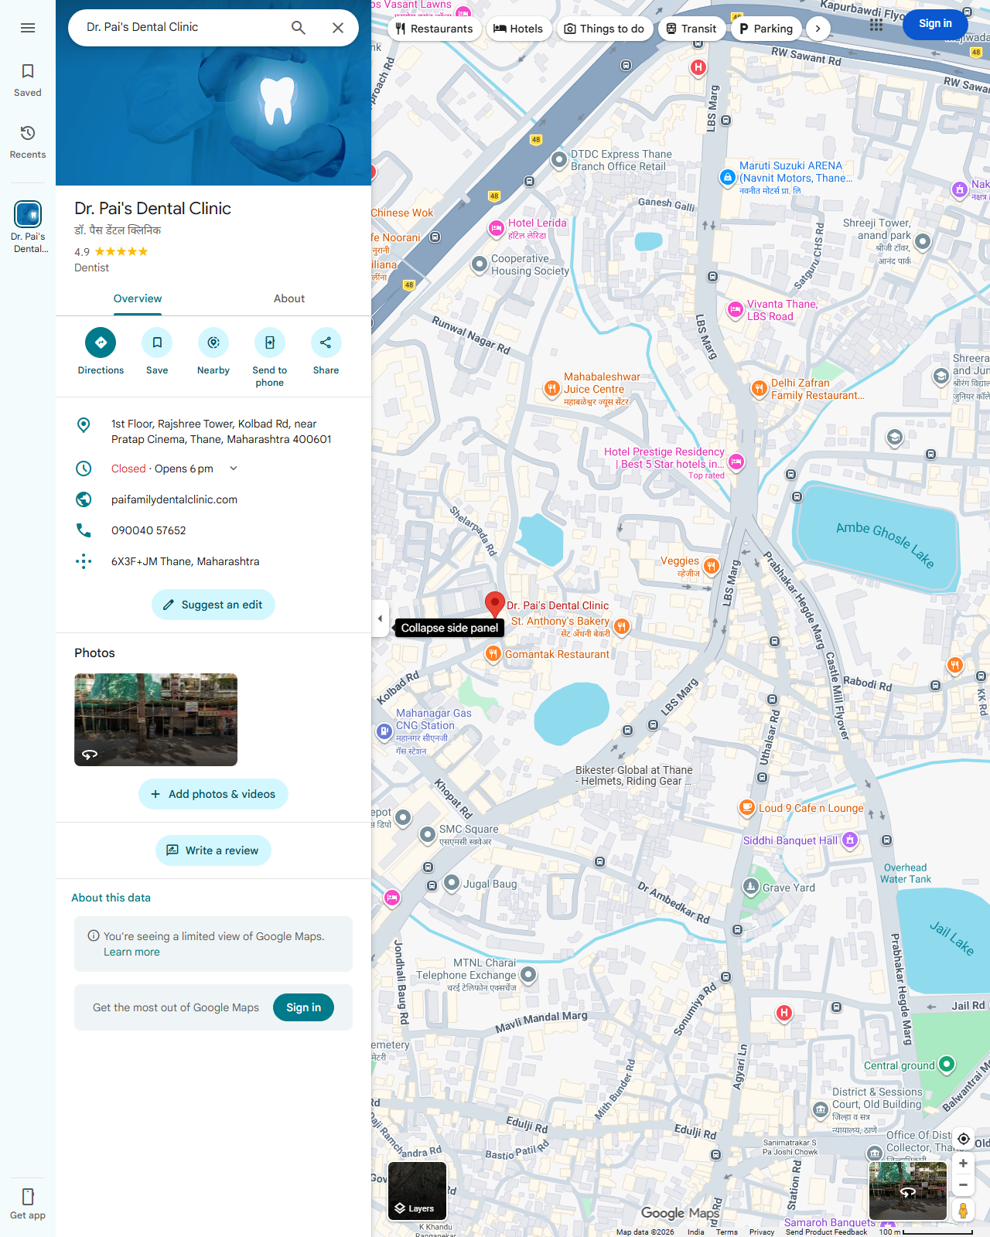Click the Street View pegman icon
The height and width of the screenshot is (1237, 990).
coord(964,1211)
